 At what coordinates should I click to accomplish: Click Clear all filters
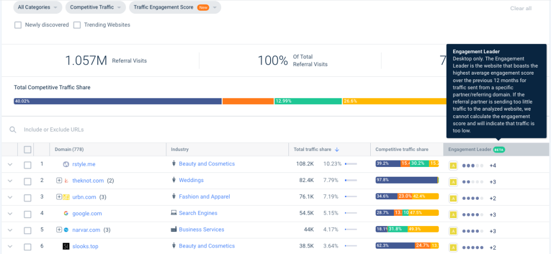521,9
